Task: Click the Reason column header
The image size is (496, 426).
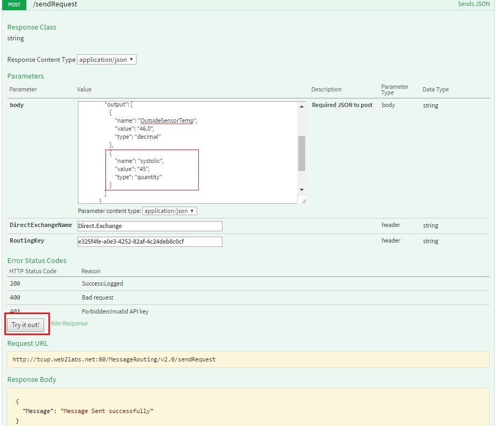Action: click(91, 271)
